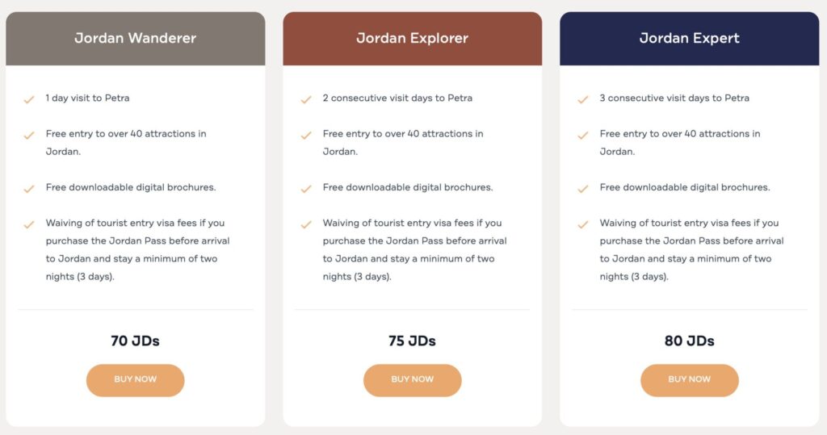Click checkmark beside "3 consecutive visit days"
The image size is (827, 435).
point(583,99)
